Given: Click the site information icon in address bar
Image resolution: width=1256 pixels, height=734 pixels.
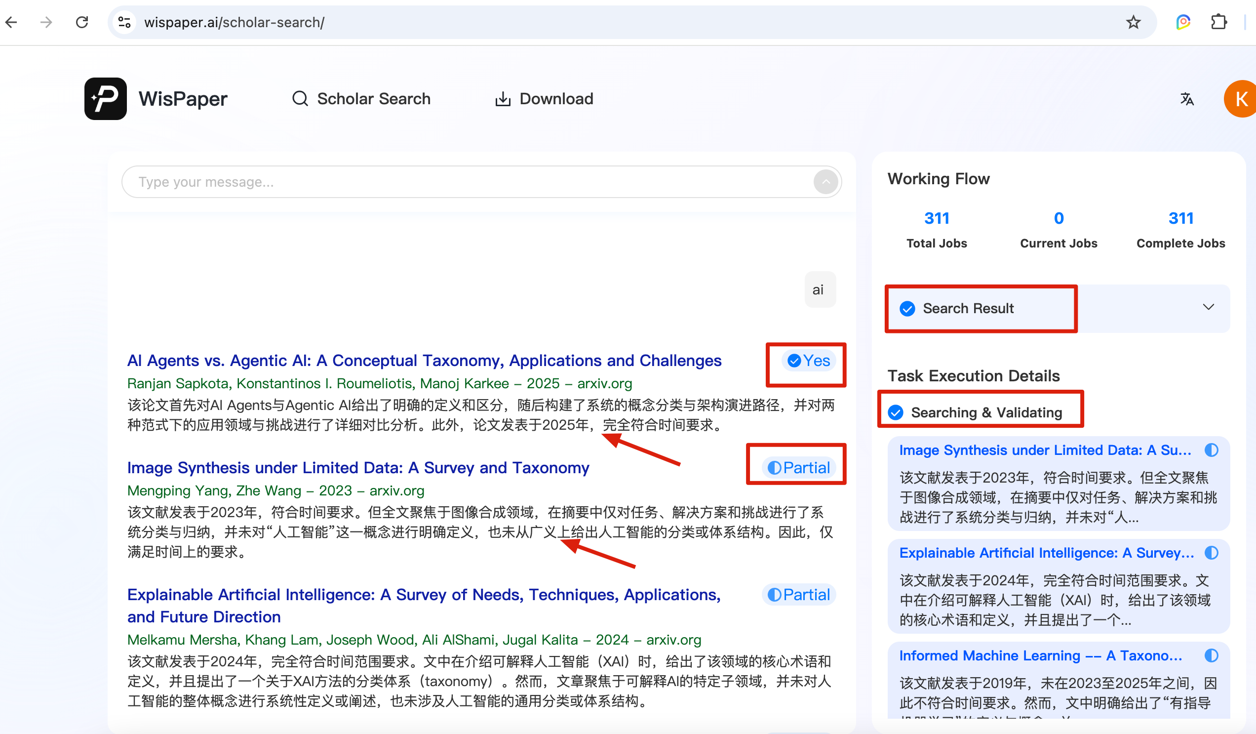Looking at the screenshot, I should (x=124, y=22).
